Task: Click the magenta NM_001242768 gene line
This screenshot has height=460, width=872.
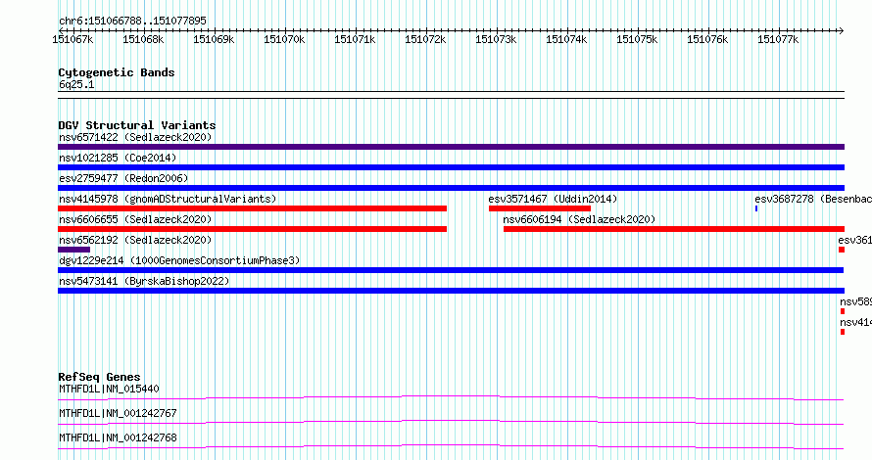Action: click(451, 446)
